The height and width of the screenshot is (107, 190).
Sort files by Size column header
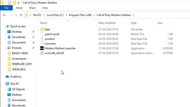[x=160, y=23]
